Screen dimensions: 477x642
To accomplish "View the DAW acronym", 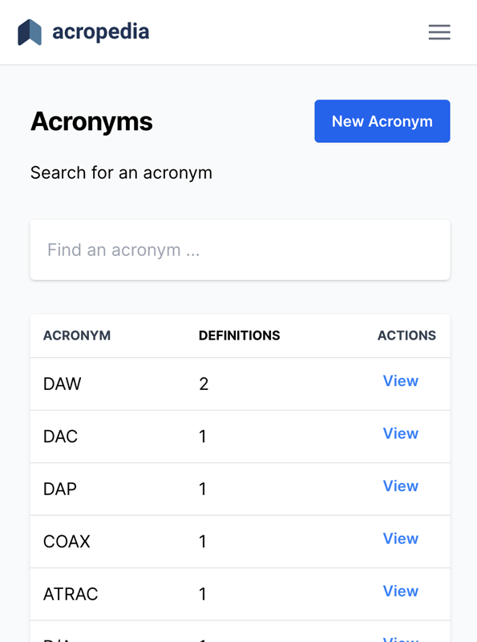I will pos(401,380).
